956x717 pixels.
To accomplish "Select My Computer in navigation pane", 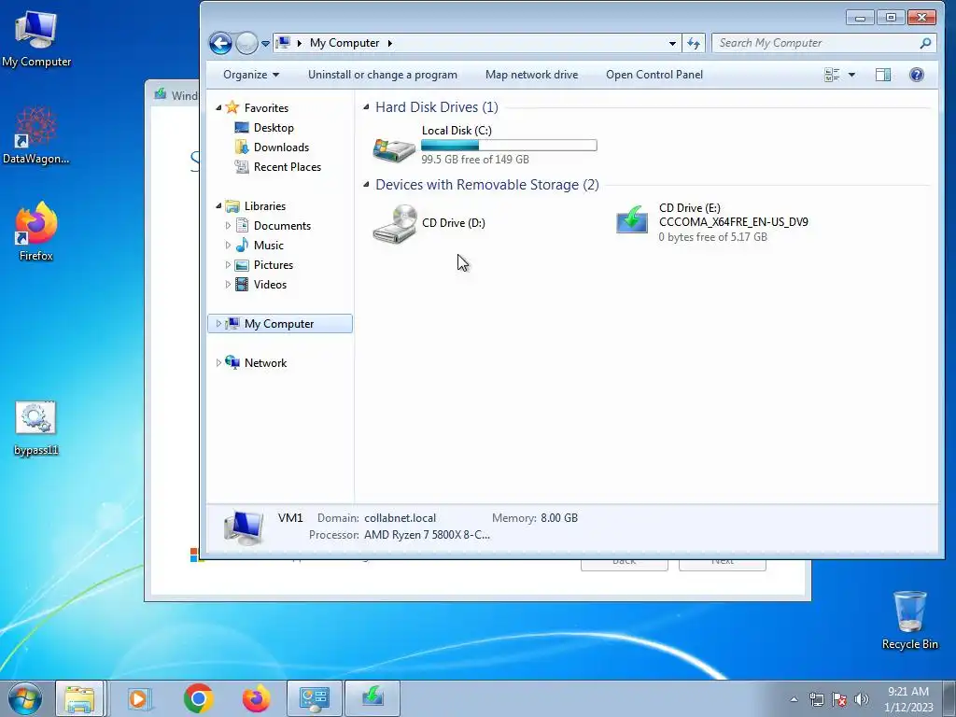I will tap(279, 324).
